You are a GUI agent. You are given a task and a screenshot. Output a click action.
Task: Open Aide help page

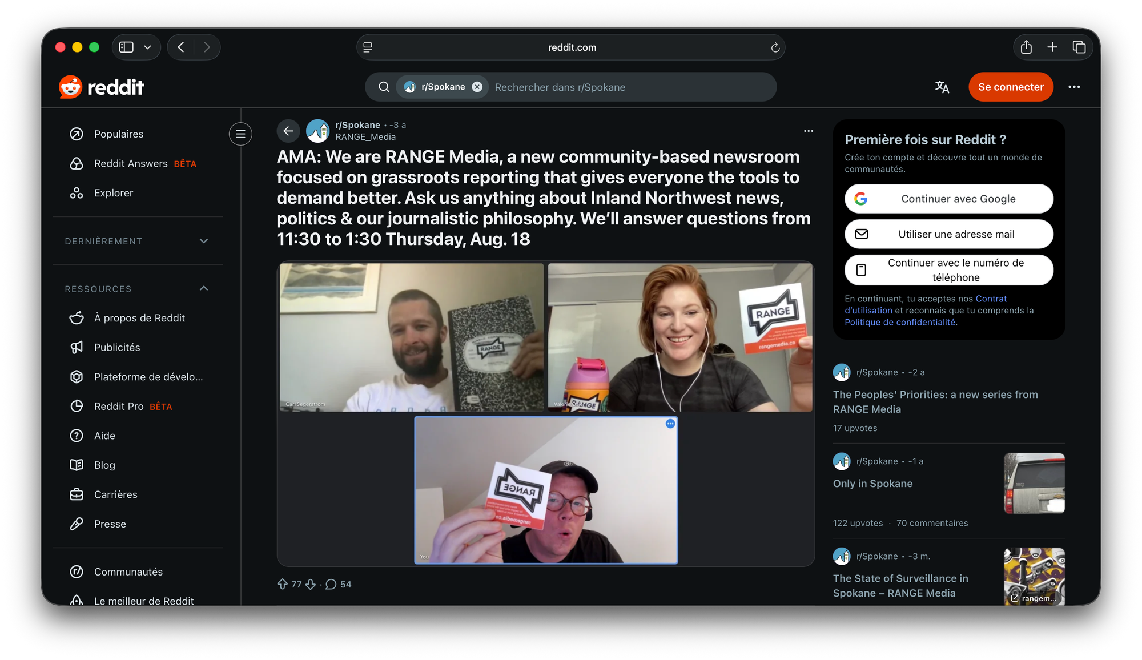coord(138,436)
